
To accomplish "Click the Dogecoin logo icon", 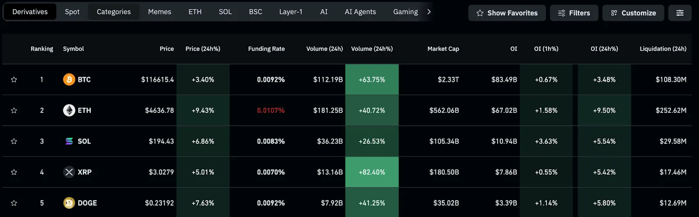I will pyautogui.click(x=69, y=203).
